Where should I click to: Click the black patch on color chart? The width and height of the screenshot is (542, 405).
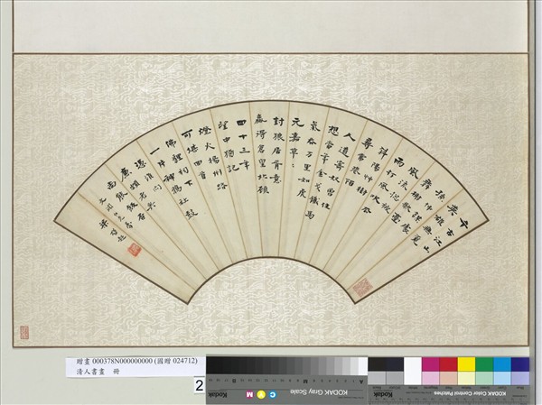[x=378, y=364]
